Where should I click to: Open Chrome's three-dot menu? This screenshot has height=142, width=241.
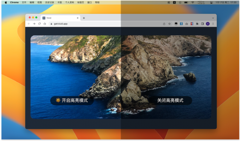[x=213, y=24]
